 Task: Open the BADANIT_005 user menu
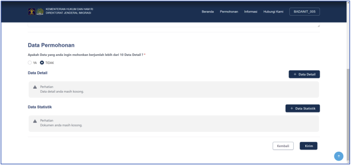click(x=304, y=12)
